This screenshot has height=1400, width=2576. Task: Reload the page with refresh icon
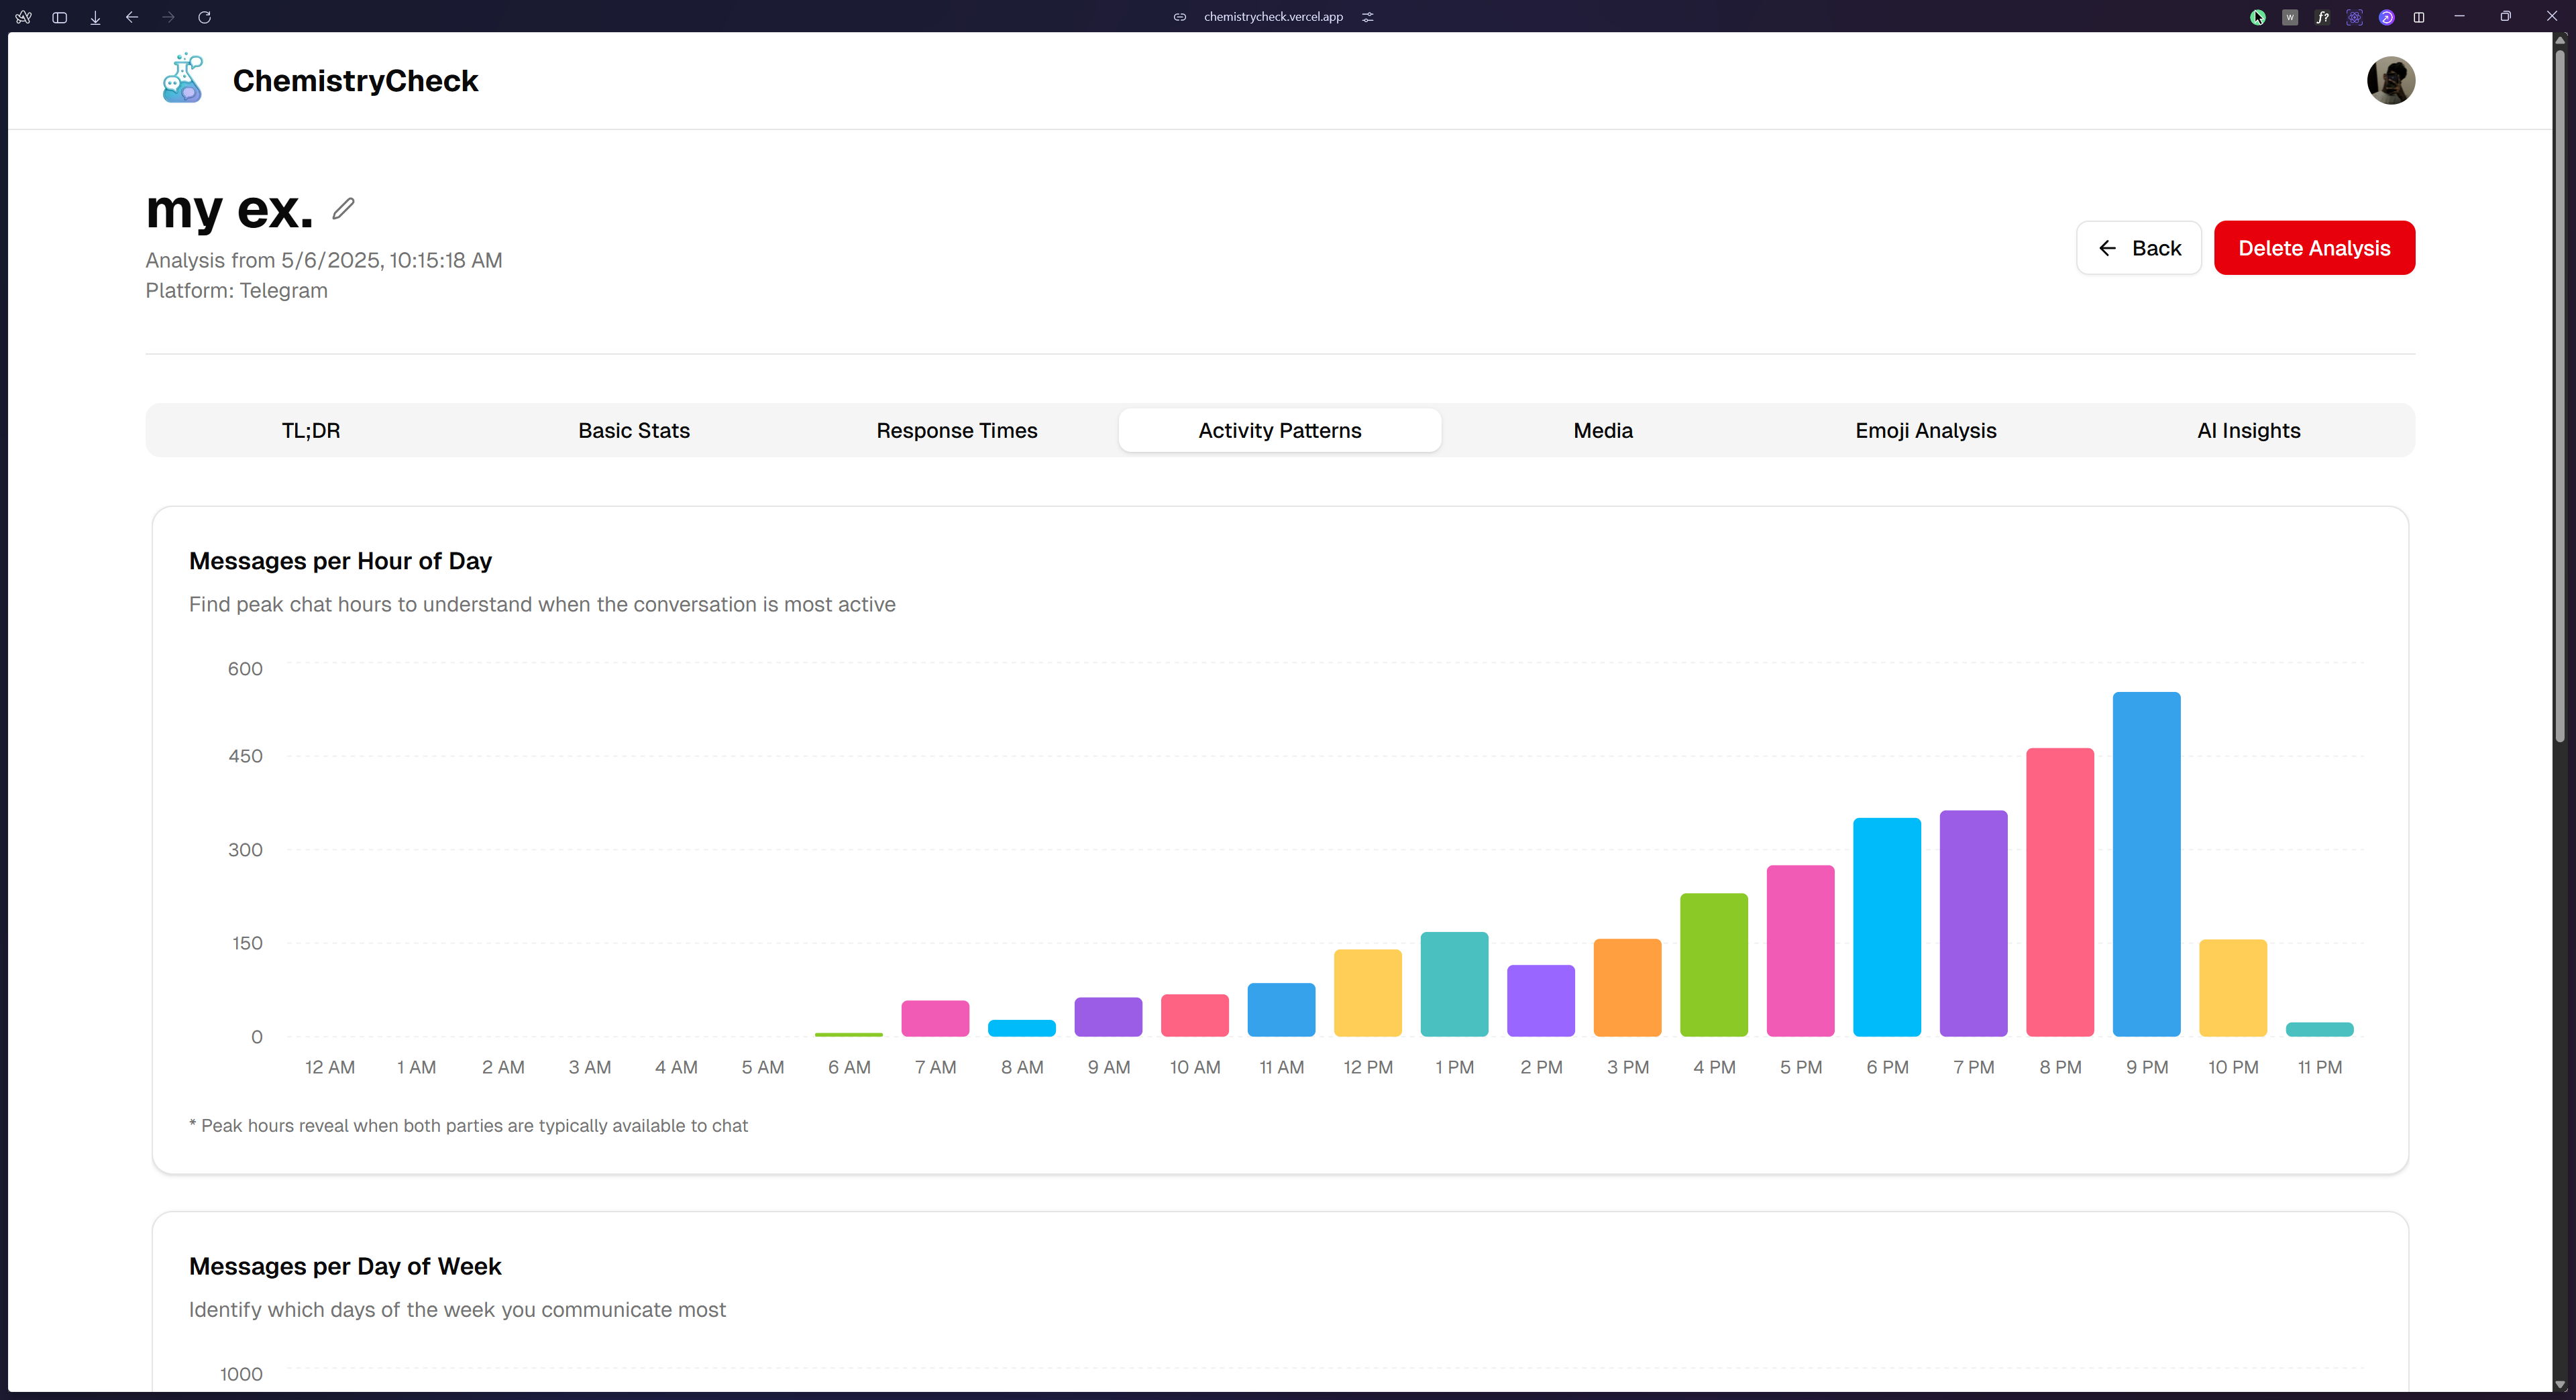pos(204,17)
